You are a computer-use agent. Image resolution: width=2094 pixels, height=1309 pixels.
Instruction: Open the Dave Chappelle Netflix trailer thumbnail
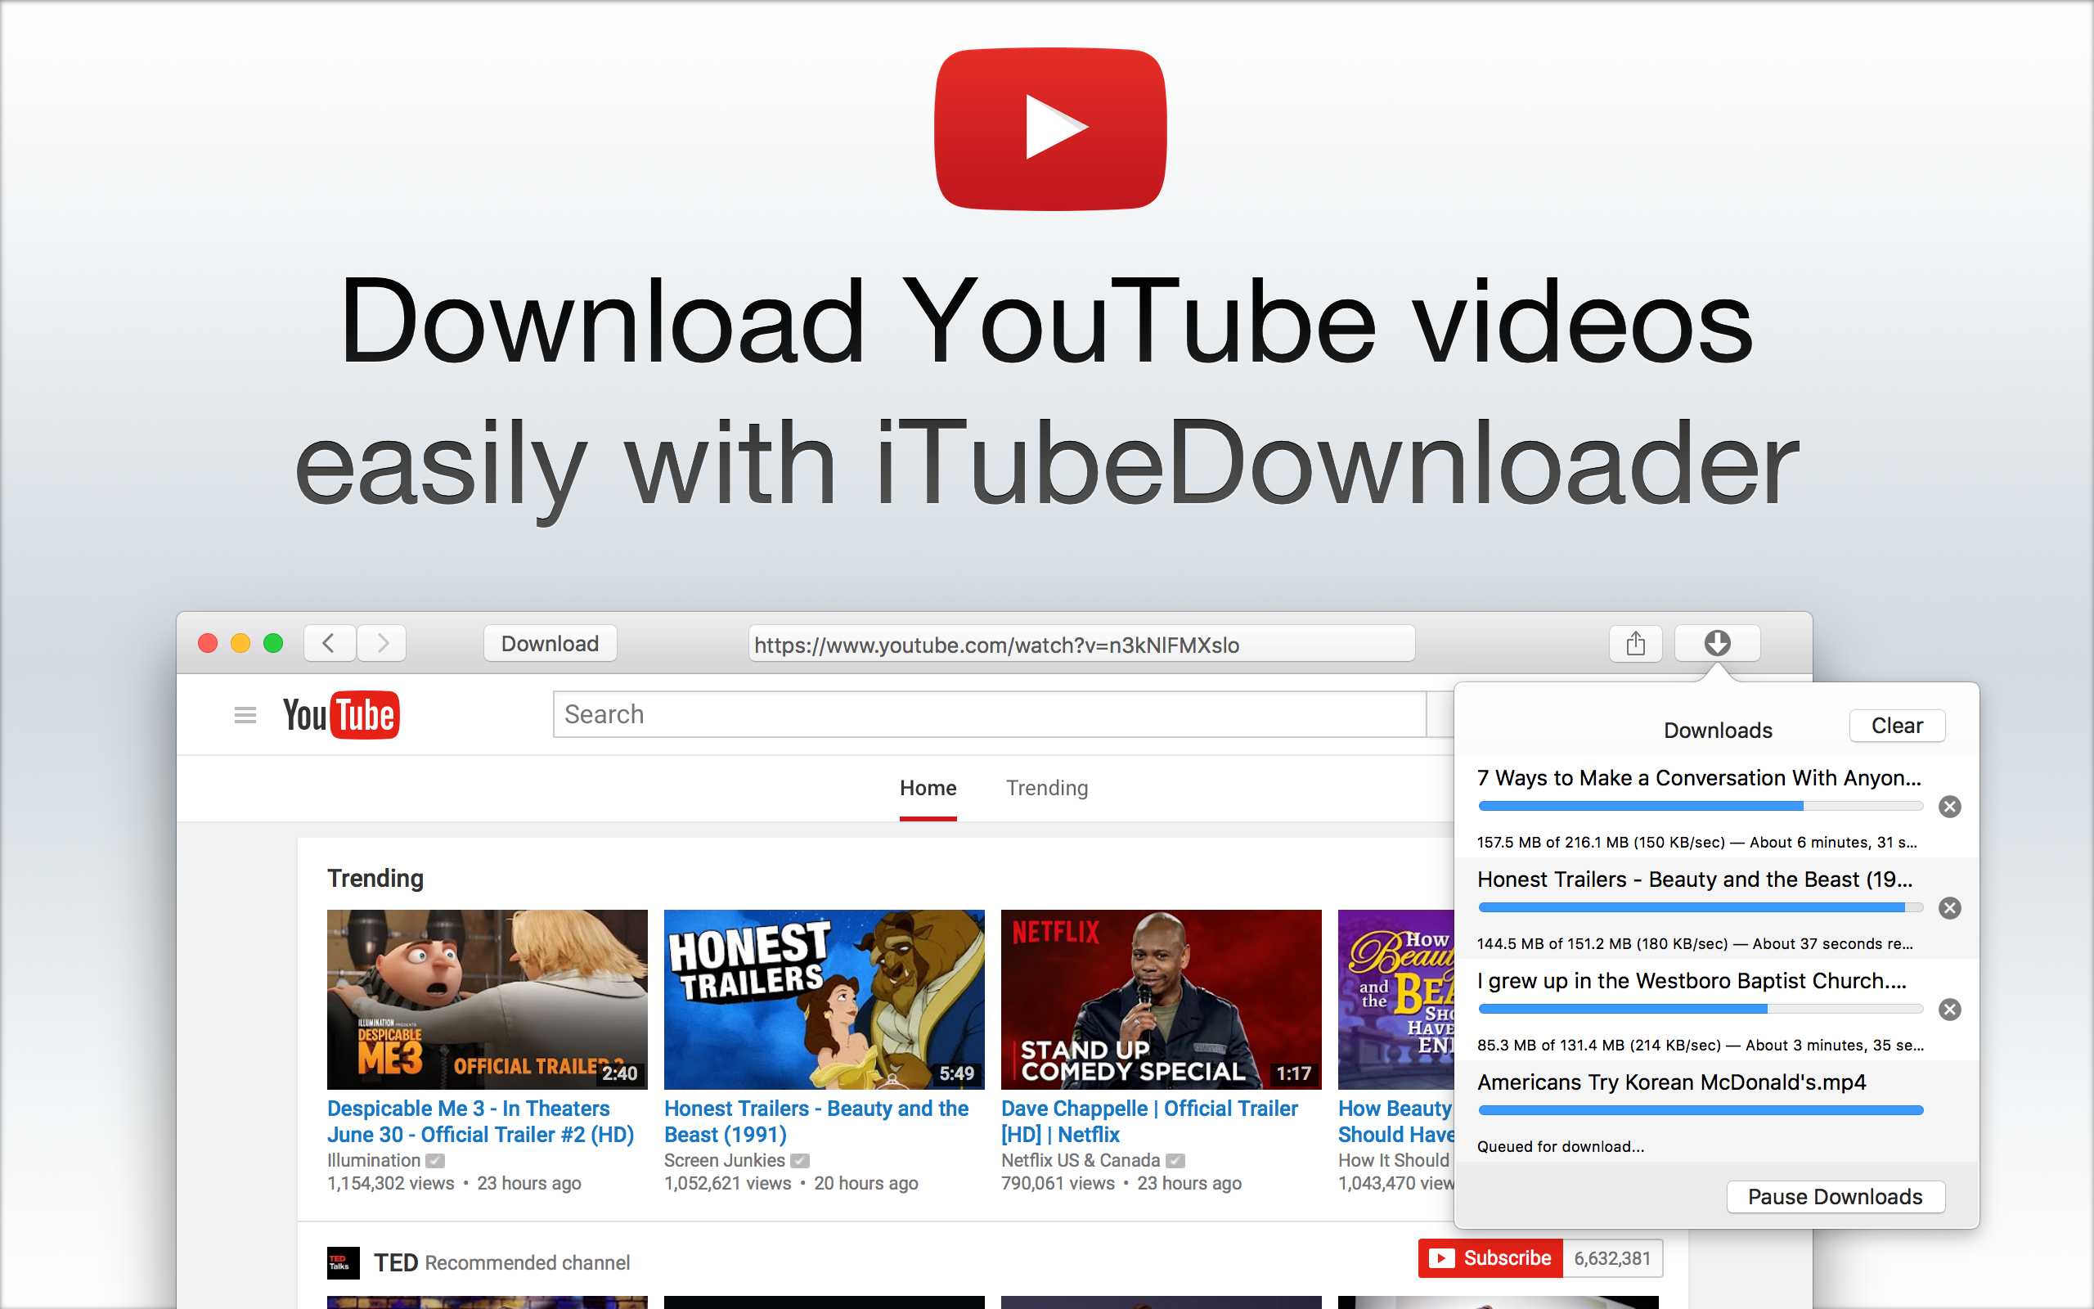(1161, 998)
